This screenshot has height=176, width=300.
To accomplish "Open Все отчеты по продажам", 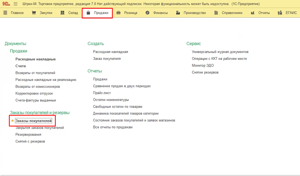I will pos(112,127).
